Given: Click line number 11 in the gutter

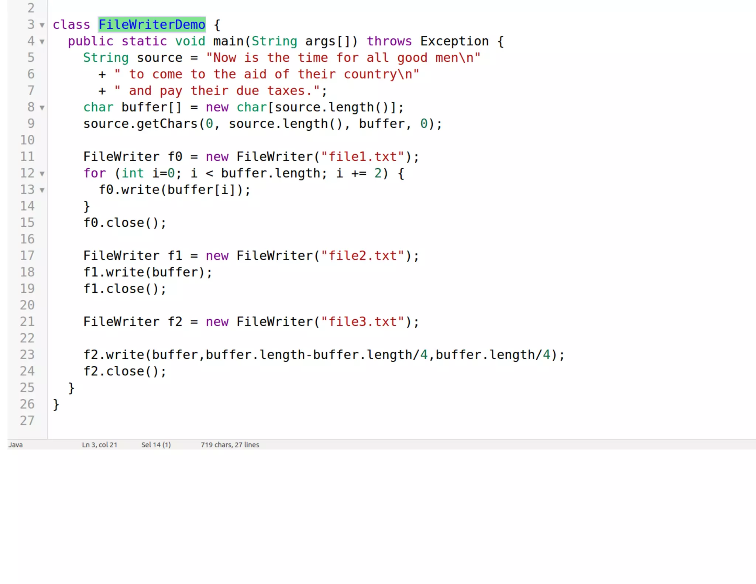Looking at the screenshot, I should [x=27, y=157].
